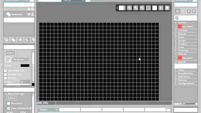The width and height of the screenshot is (201, 113).
Task: Enable the Stretch checkbox
Action: pyautogui.click(x=6, y=78)
